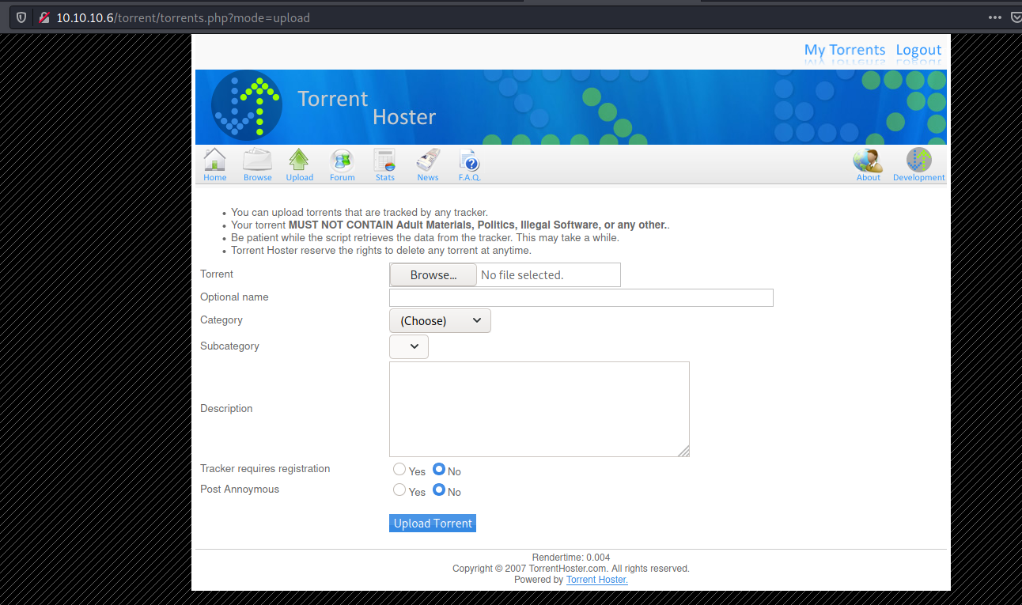Open the Subcategory dropdown

(x=409, y=346)
